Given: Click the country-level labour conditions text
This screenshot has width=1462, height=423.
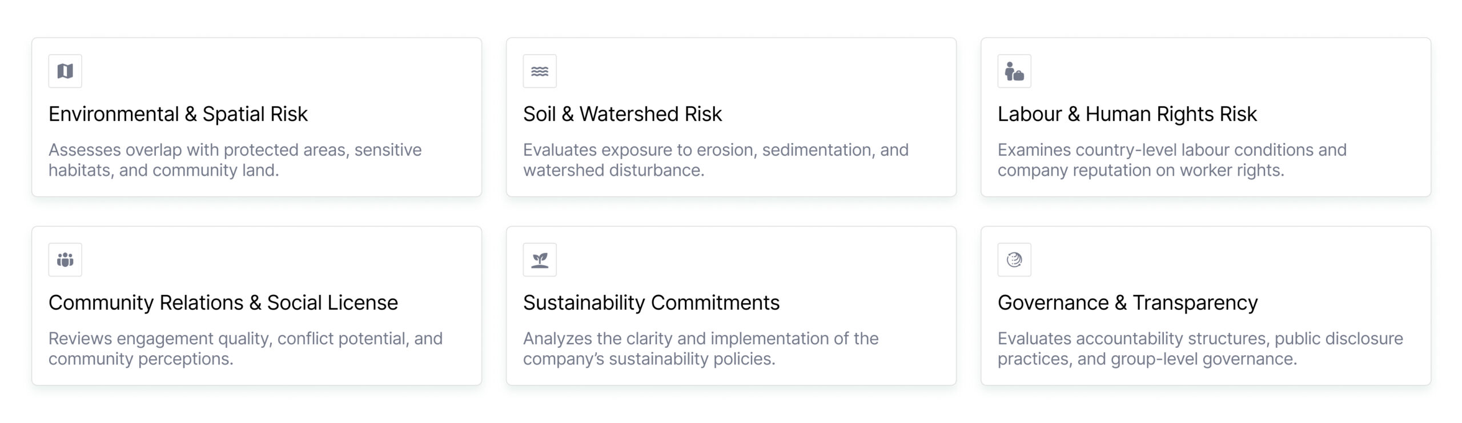Looking at the screenshot, I should pyautogui.click(x=1172, y=160).
